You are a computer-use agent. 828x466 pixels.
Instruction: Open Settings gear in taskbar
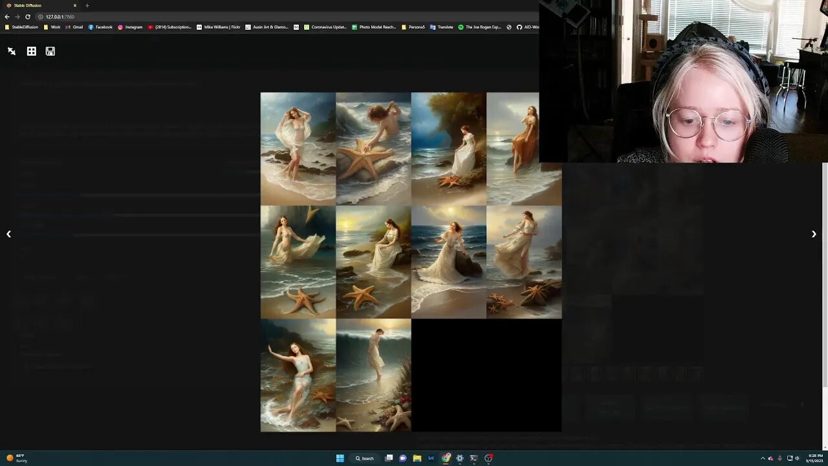(x=460, y=458)
